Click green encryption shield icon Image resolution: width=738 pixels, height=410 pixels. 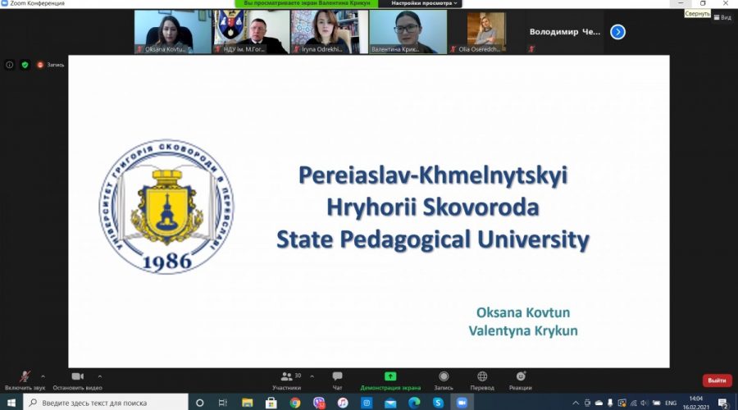click(25, 65)
